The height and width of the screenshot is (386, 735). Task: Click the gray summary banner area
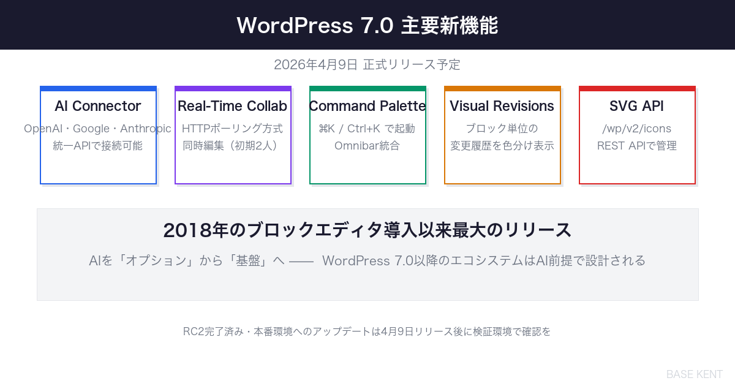click(x=367, y=254)
